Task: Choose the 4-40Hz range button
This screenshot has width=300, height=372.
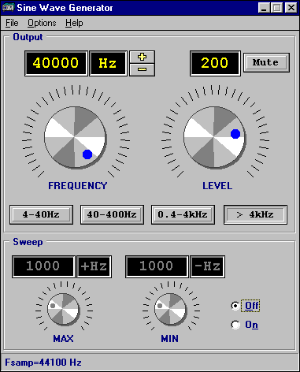Action: 41,214
